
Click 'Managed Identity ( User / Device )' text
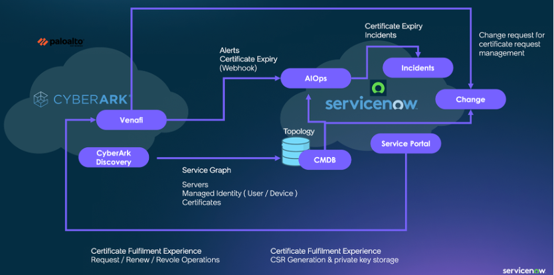[240, 193]
